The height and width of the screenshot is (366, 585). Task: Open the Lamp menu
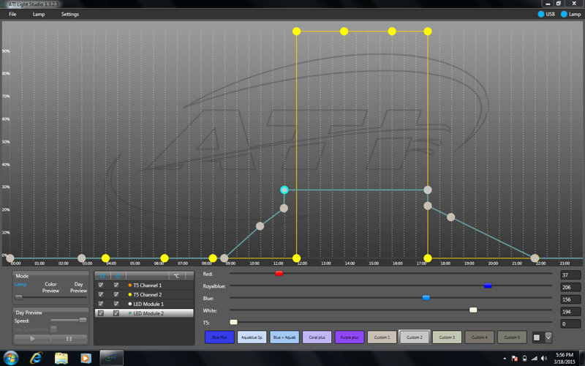[x=39, y=14]
